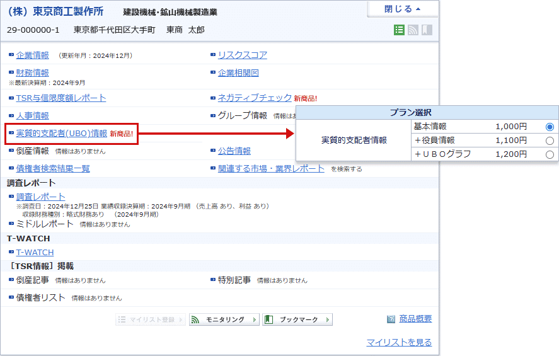The image size is (559, 356).
Task: Open 債権者検索結果一覧 link
Action: click(53, 169)
